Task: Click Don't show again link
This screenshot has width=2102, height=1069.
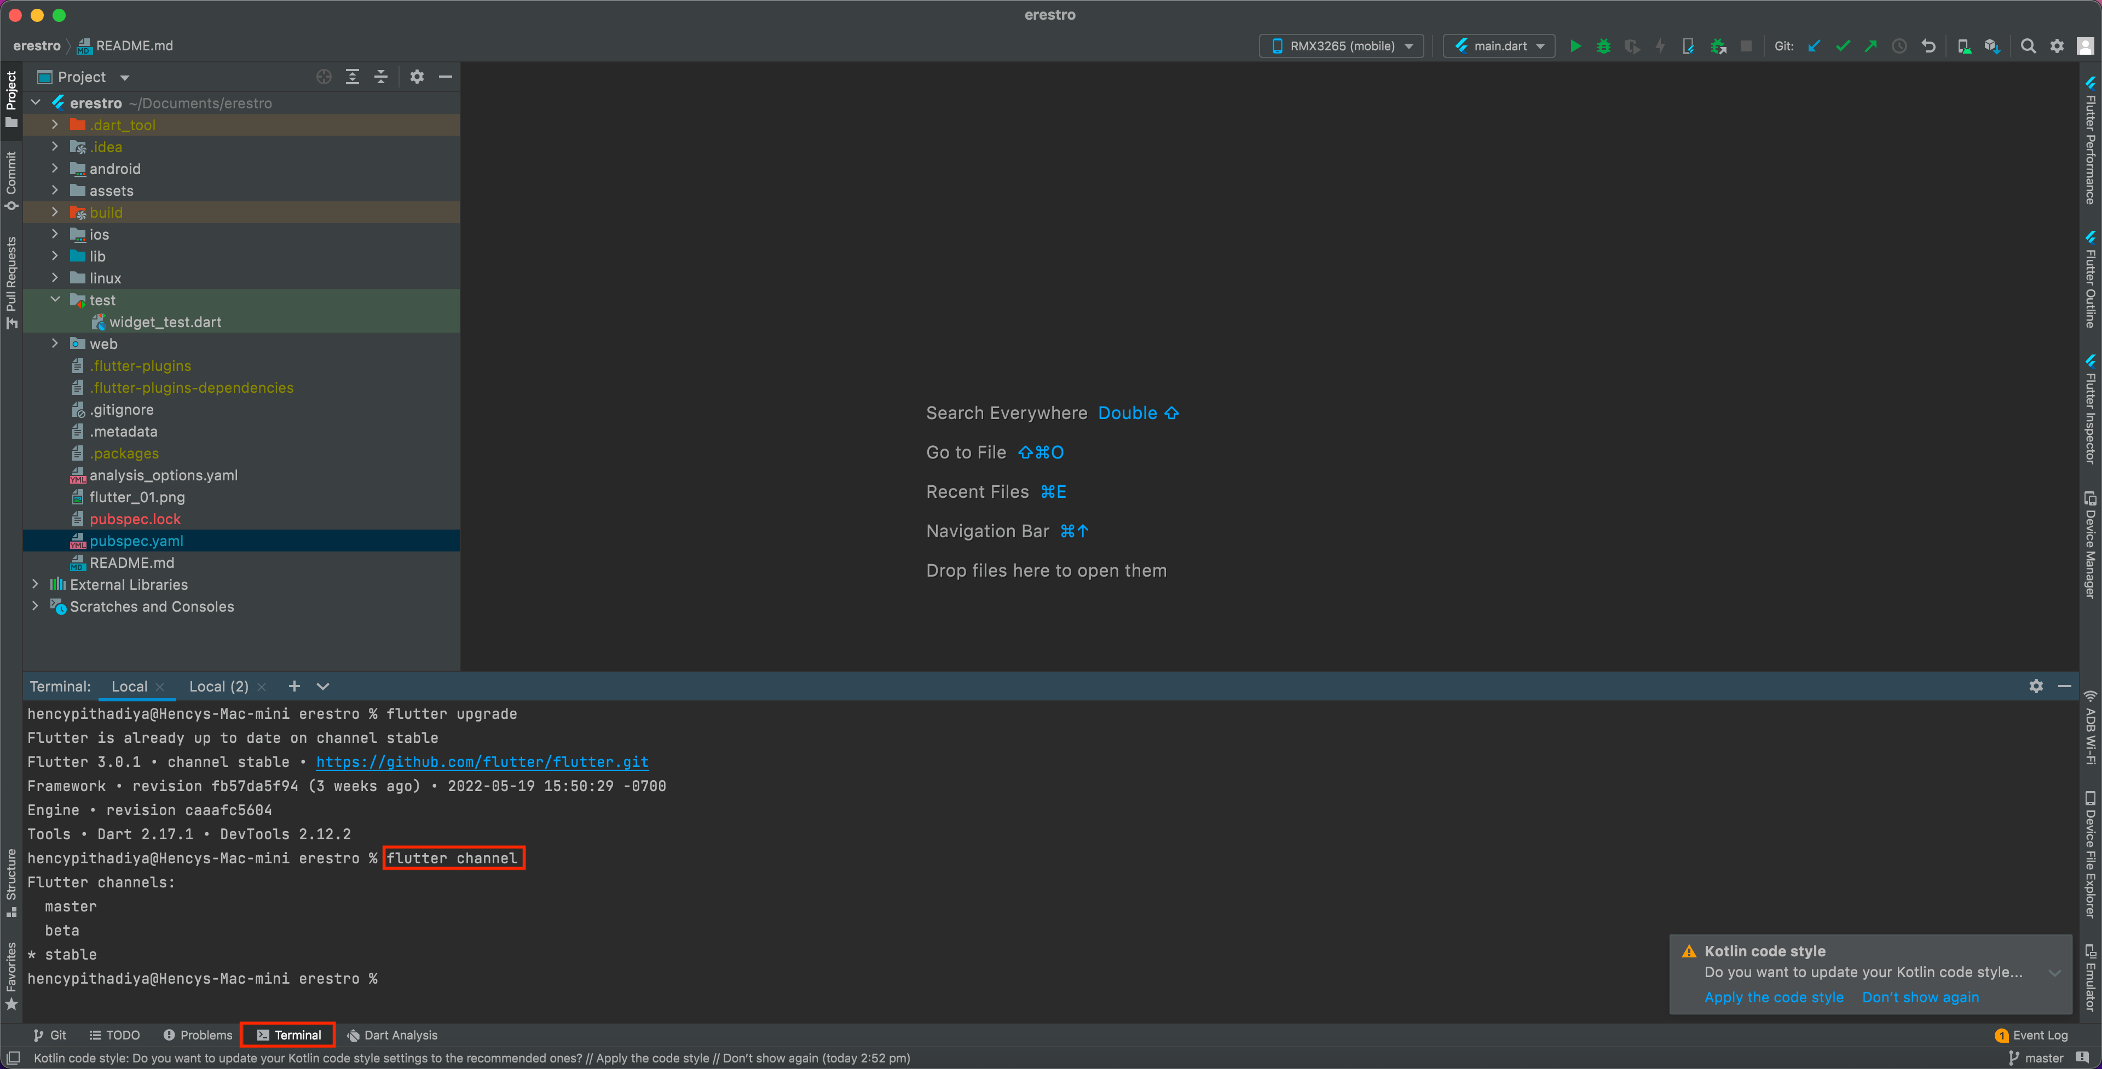Action: [1920, 996]
